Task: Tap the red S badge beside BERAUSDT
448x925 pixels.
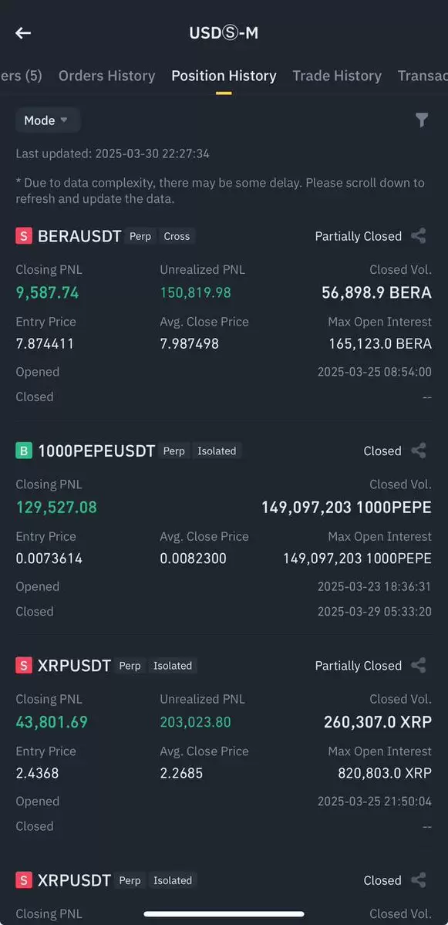Action: click(24, 237)
